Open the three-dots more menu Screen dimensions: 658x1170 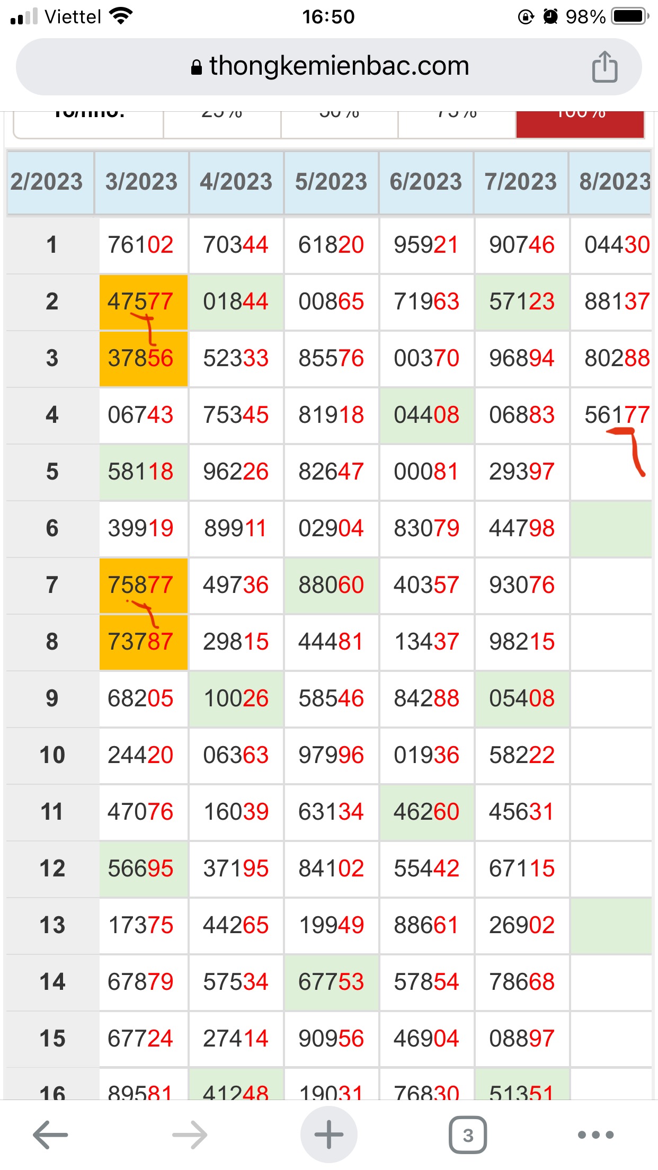595,1134
